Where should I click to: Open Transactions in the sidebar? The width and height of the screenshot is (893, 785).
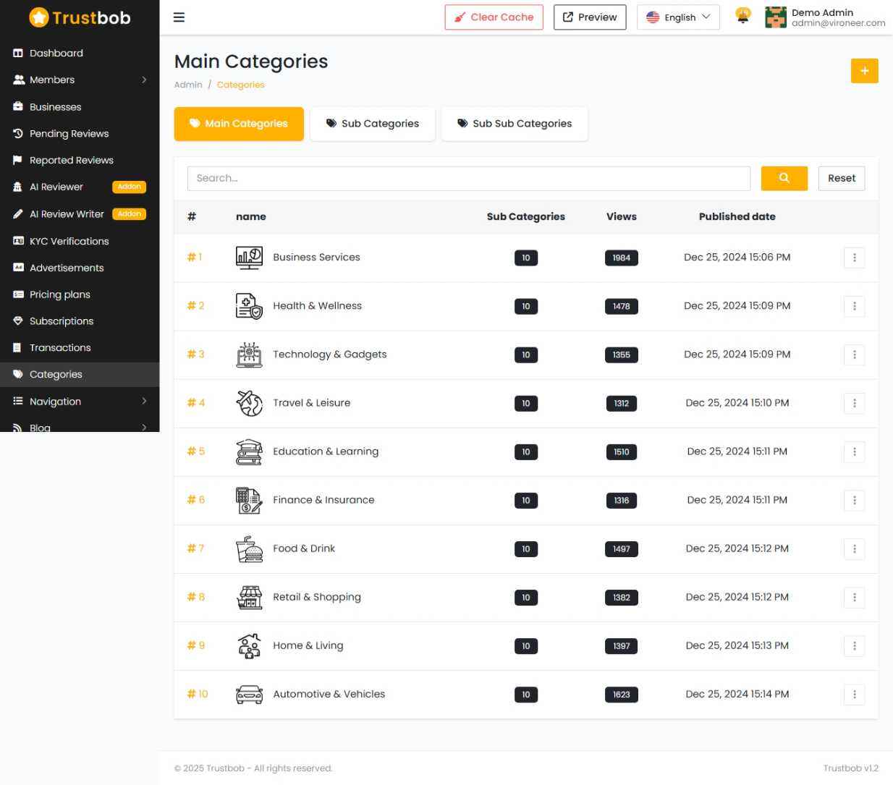(x=80, y=347)
